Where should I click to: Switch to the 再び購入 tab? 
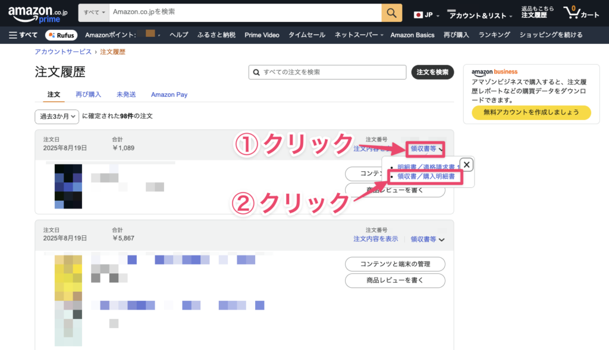tap(88, 94)
